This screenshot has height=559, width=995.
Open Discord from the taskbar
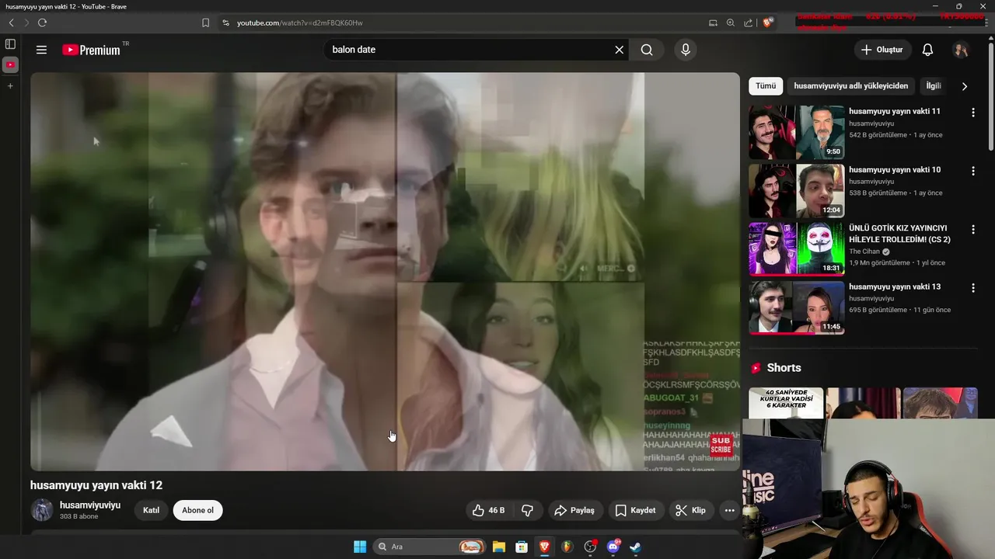(613, 547)
